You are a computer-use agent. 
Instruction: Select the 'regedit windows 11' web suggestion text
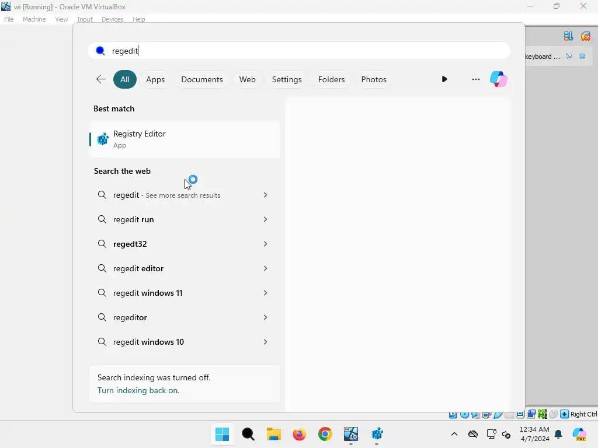click(148, 293)
